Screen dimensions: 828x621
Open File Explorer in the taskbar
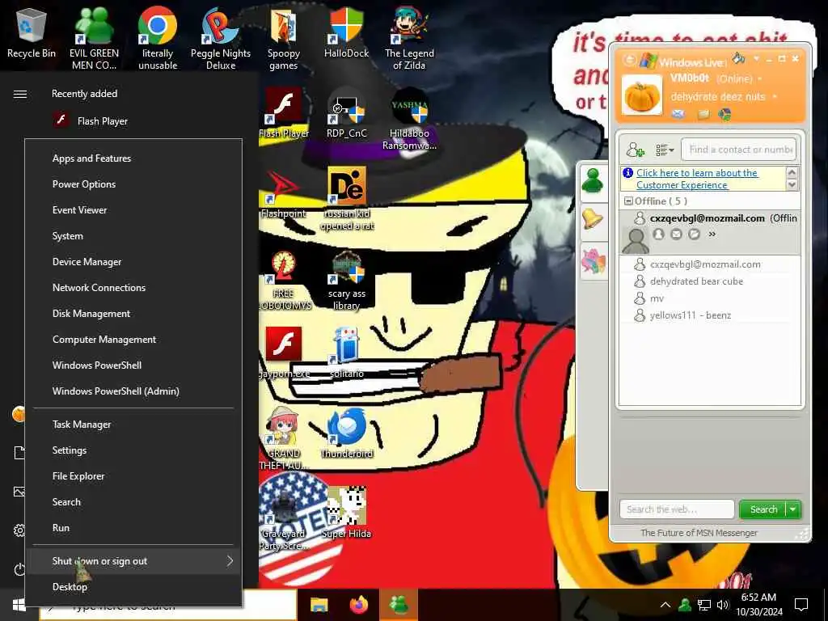(x=319, y=605)
